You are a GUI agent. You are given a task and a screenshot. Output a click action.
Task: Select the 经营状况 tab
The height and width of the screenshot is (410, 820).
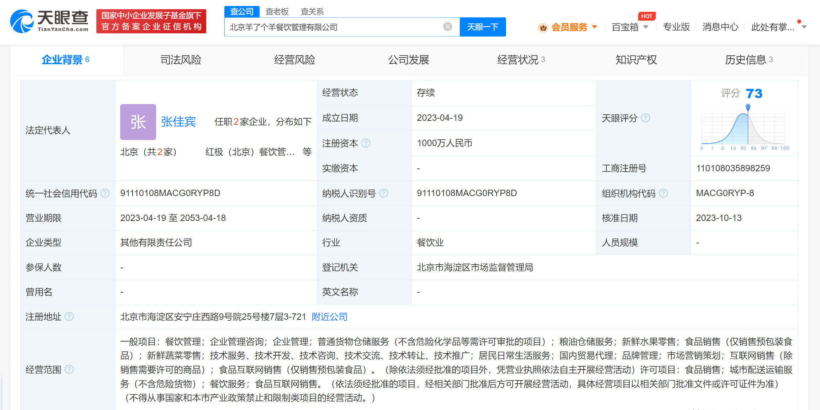pos(521,60)
